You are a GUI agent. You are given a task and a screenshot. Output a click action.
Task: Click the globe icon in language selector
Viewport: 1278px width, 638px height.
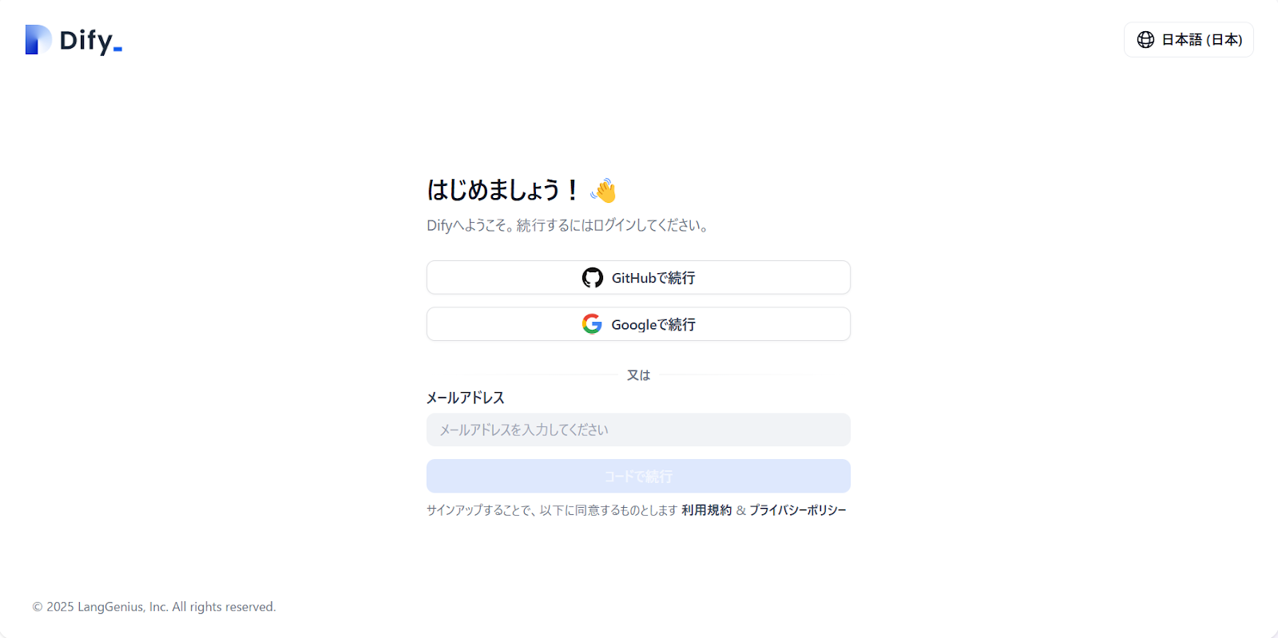click(x=1145, y=40)
